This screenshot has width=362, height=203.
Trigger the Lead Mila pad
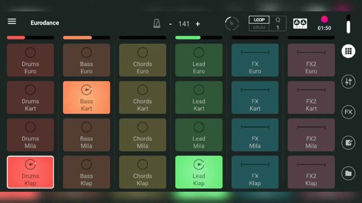199,135
